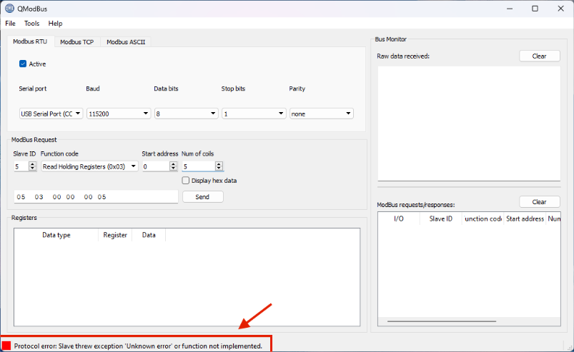Switch to the Modbus TCP tab
The width and height of the screenshot is (574, 352).
[x=77, y=42]
